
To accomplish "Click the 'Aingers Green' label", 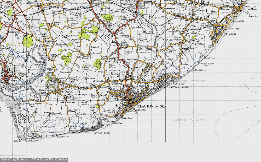I will [x=57, y=23].
